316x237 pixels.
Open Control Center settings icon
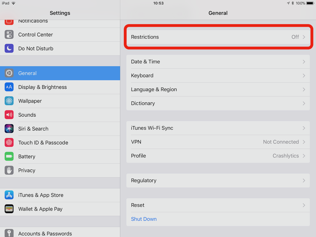[x=9, y=35]
